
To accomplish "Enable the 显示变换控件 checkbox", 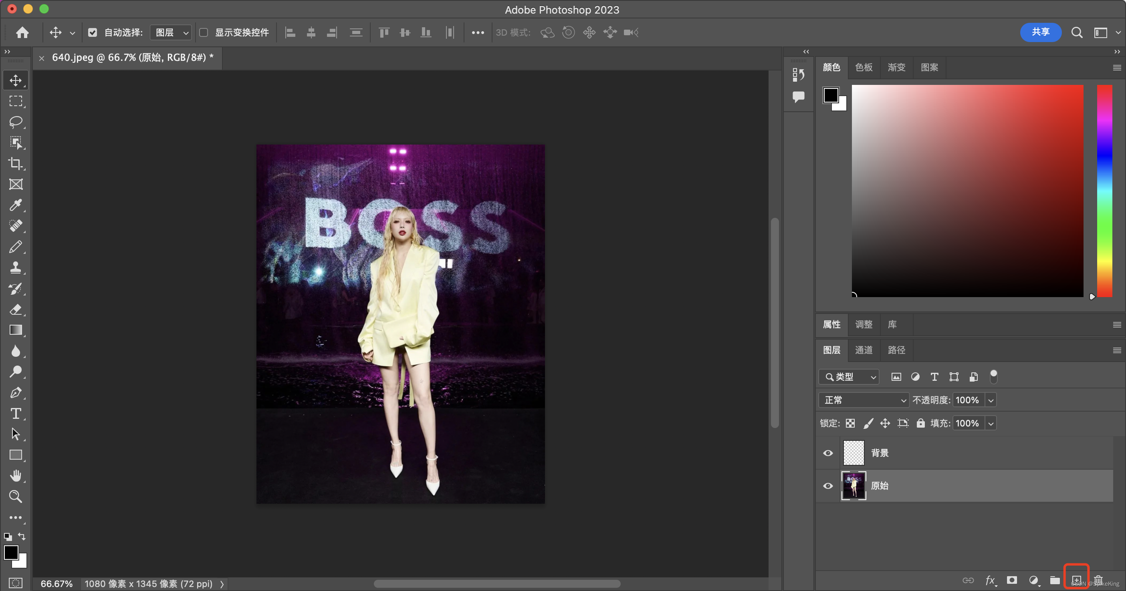I will [204, 32].
